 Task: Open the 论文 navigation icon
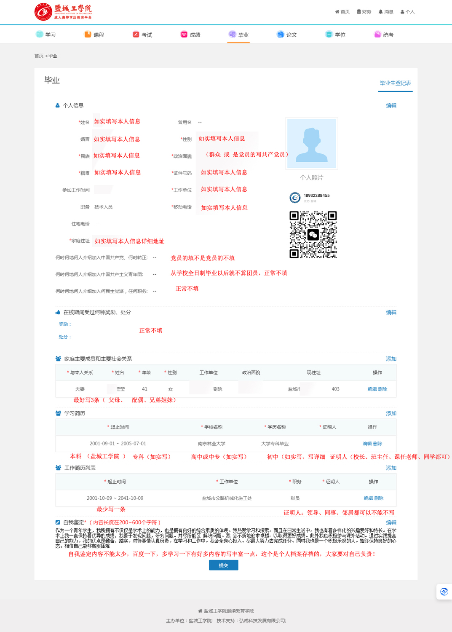coord(281,35)
